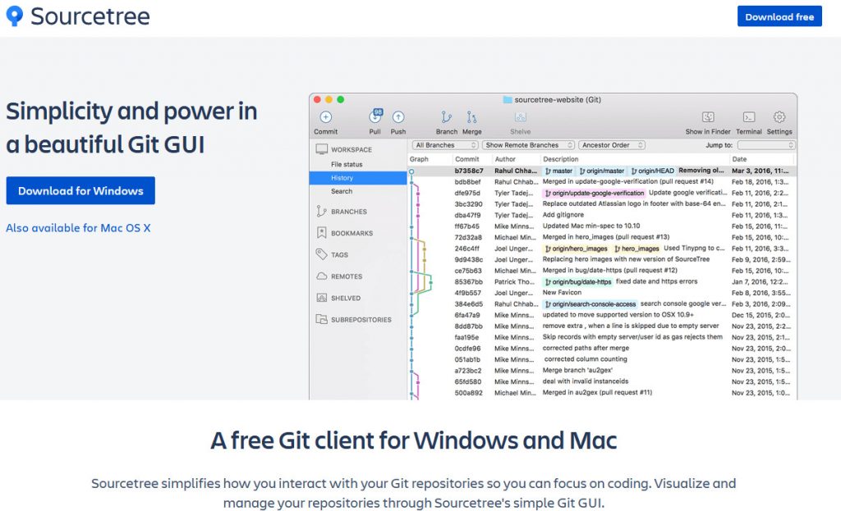This screenshot has width=841, height=511.
Task: Click the 'New Favicon' commit description
Action: point(562,293)
